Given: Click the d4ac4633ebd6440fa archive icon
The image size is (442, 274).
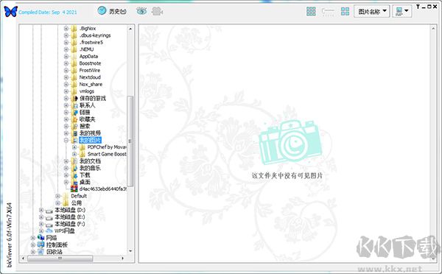Looking at the screenshot, I should point(74,189).
